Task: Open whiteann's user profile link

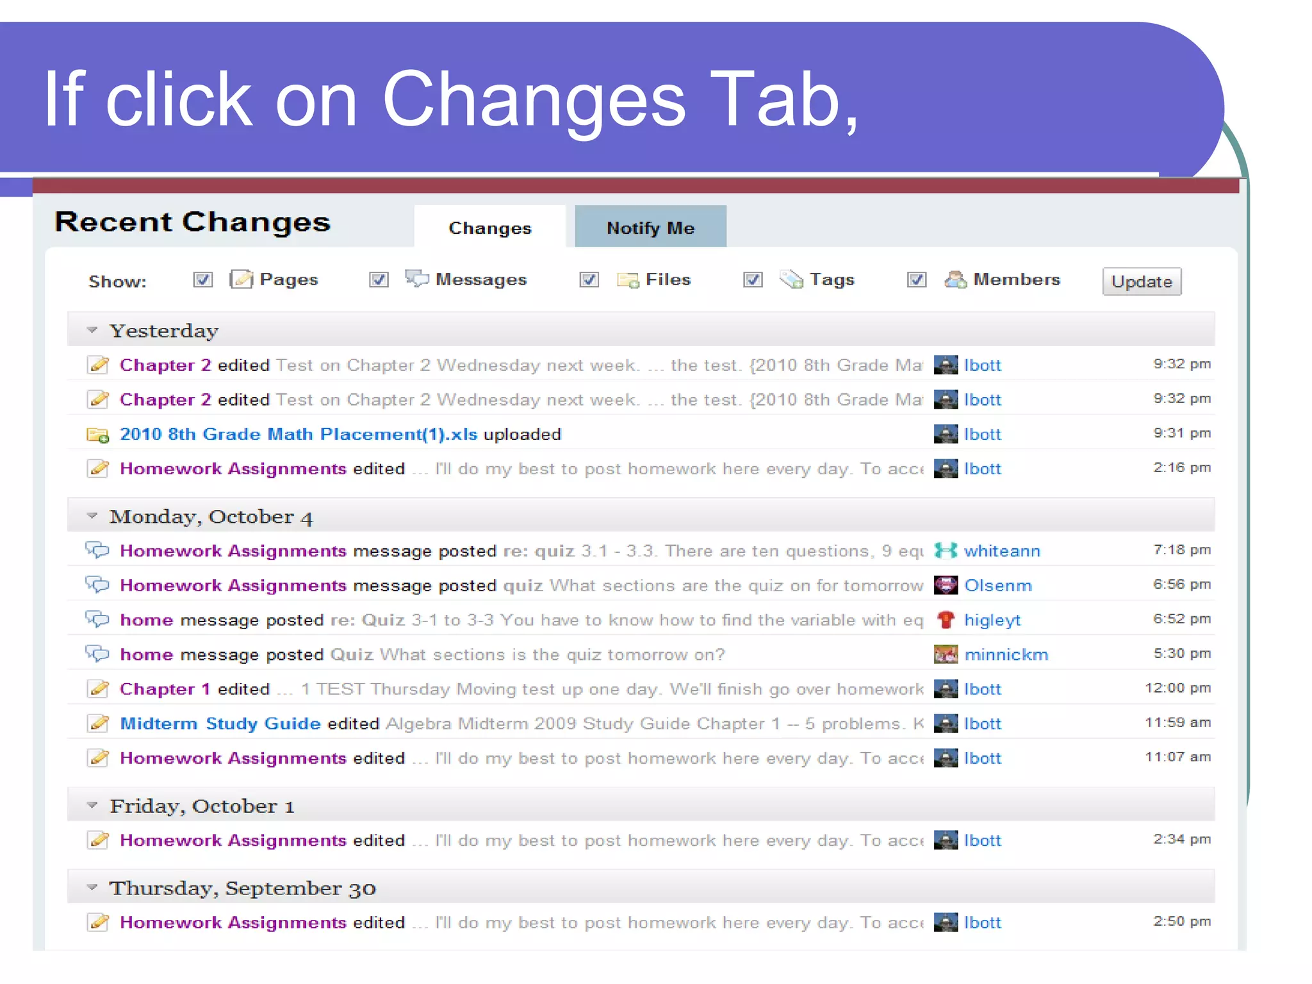Action: coord(1002,551)
